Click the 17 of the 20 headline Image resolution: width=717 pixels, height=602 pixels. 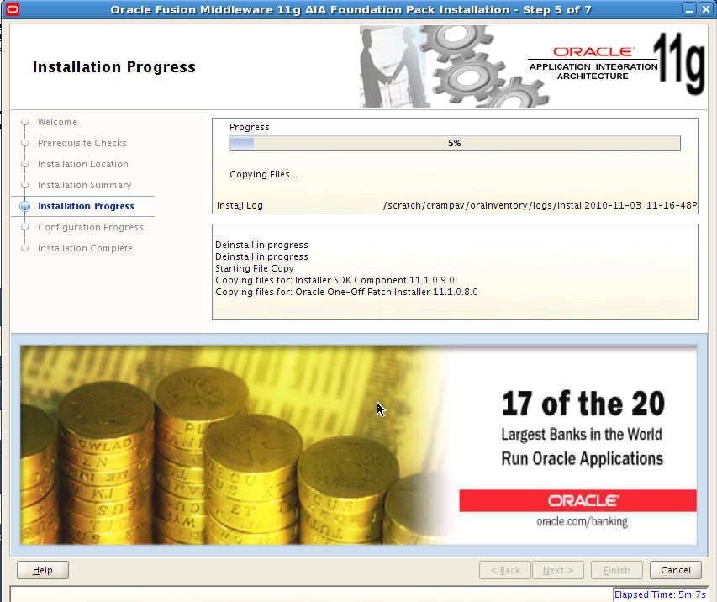tap(583, 404)
